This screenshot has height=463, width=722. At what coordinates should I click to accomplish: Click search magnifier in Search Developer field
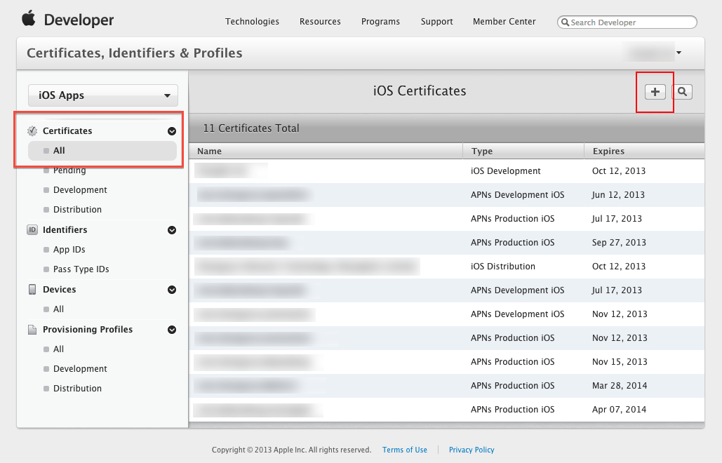[565, 22]
